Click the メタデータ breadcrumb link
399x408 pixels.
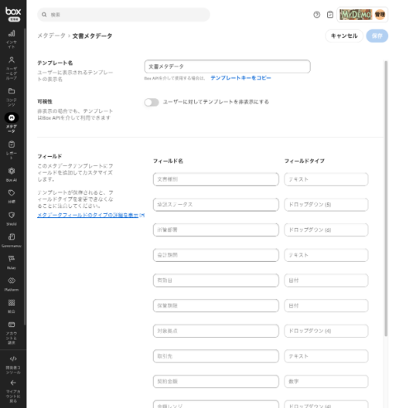[x=51, y=36]
